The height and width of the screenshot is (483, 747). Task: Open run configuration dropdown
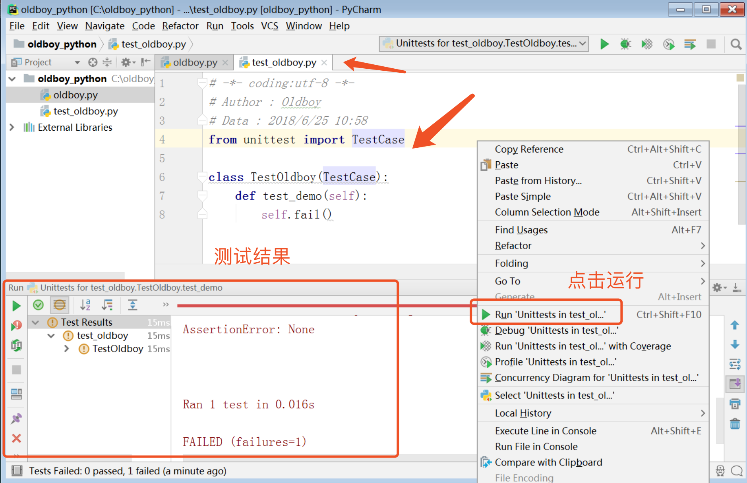coord(484,43)
